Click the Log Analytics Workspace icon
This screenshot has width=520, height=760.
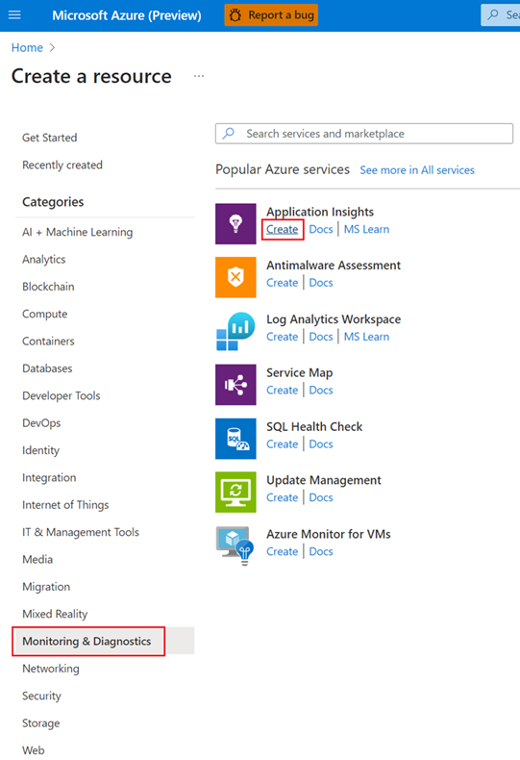(x=235, y=331)
